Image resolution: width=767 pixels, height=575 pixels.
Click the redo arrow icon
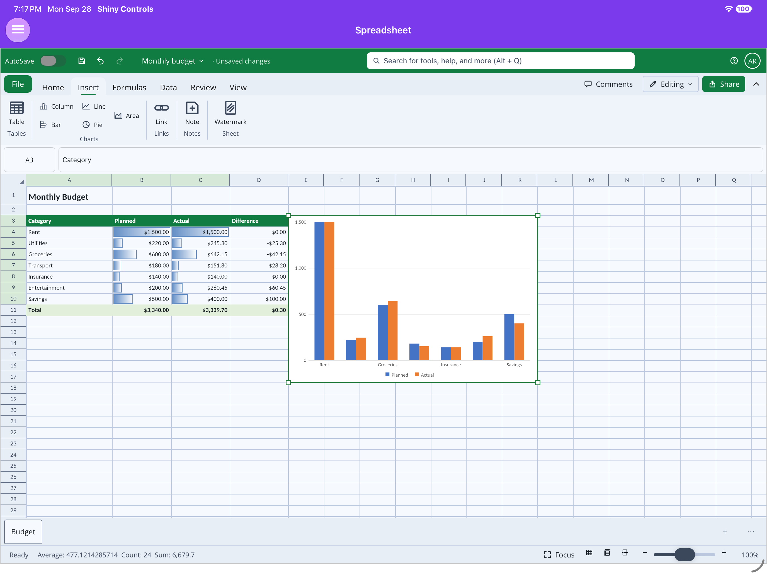coord(120,61)
